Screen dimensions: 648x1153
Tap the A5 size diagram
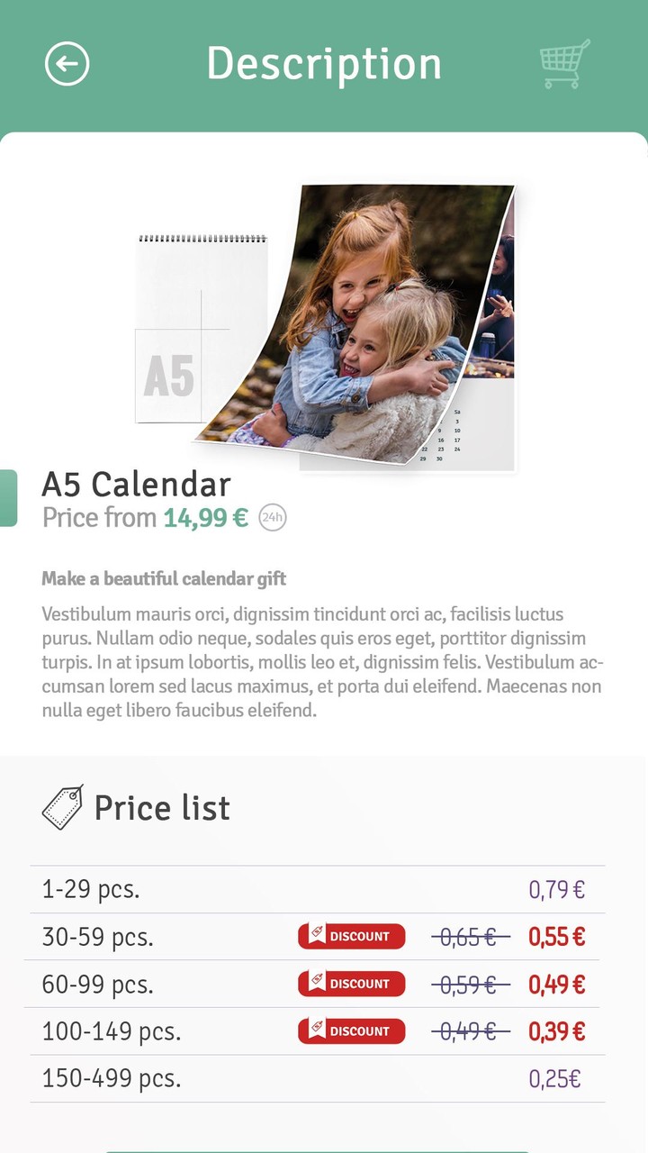[169, 375]
